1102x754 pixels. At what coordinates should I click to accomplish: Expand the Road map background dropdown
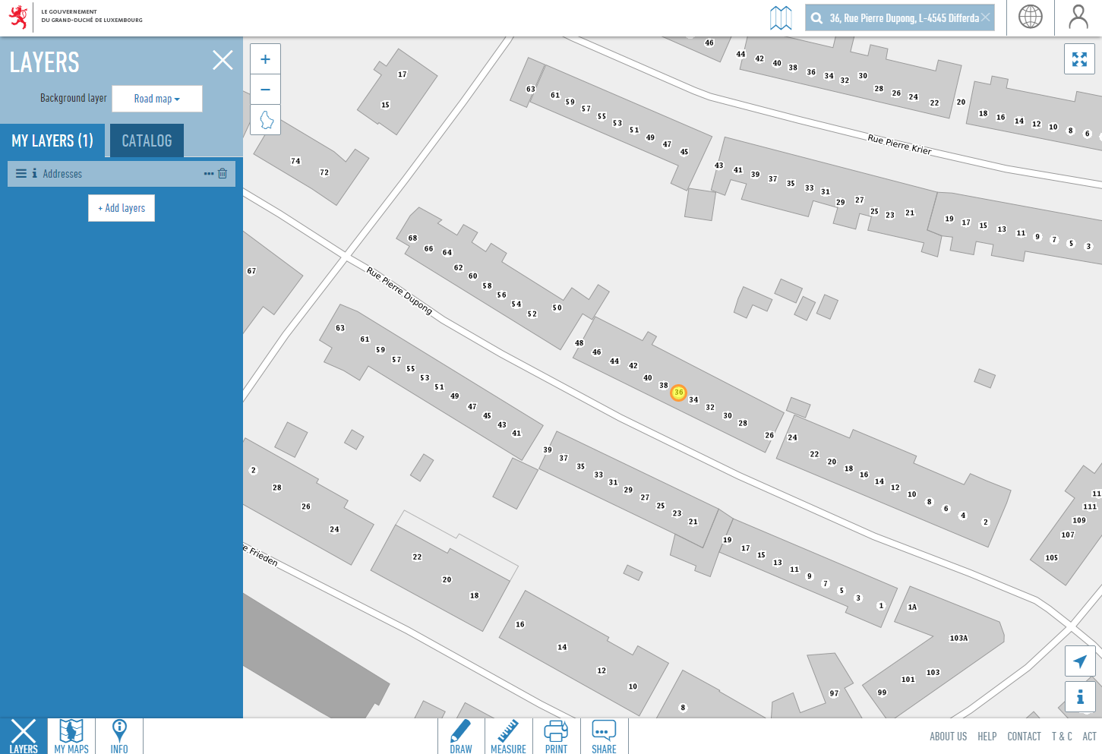pos(157,99)
